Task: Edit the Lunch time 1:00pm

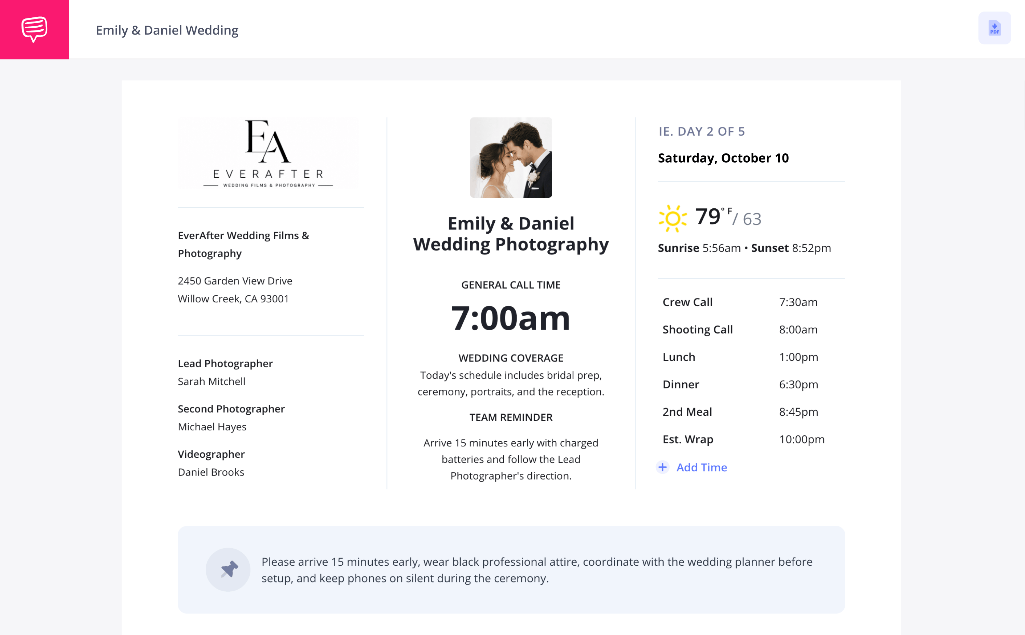Action: pos(798,357)
